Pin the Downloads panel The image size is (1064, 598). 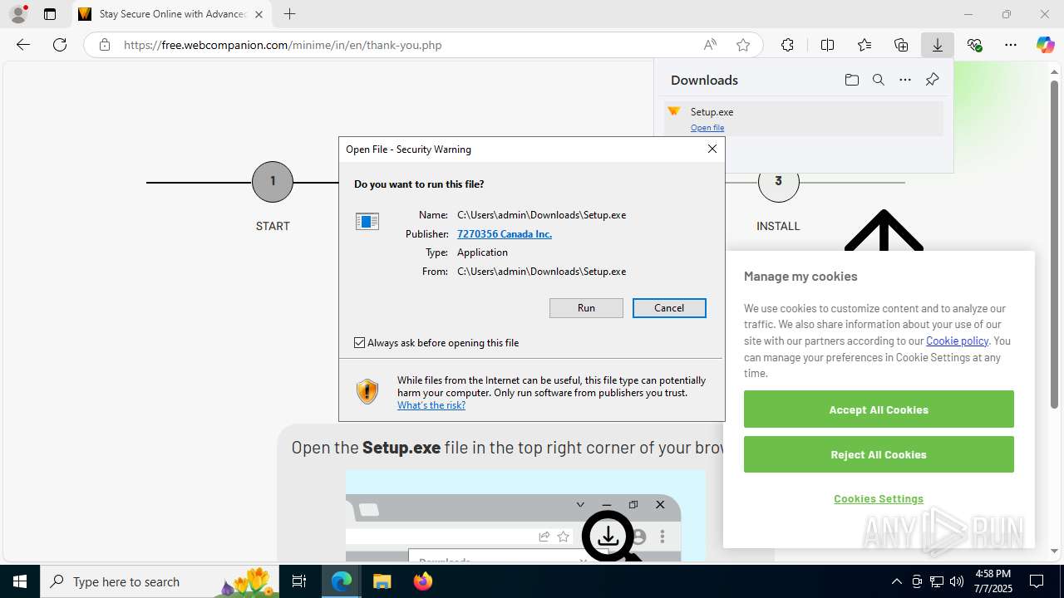point(932,80)
